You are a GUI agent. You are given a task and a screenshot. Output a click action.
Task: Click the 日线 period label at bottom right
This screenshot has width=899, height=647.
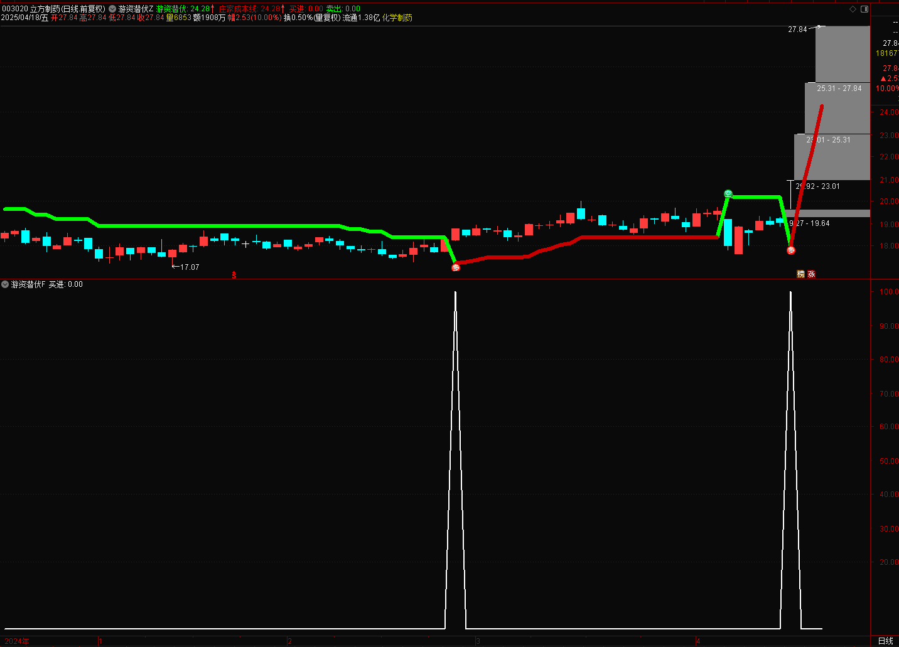(x=885, y=641)
